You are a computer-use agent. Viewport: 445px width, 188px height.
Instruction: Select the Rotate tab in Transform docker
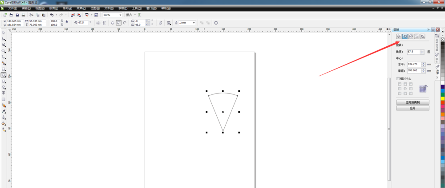(405, 37)
